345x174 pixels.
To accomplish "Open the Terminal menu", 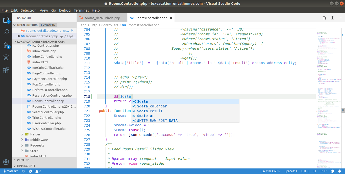I will click(x=81, y=10).
